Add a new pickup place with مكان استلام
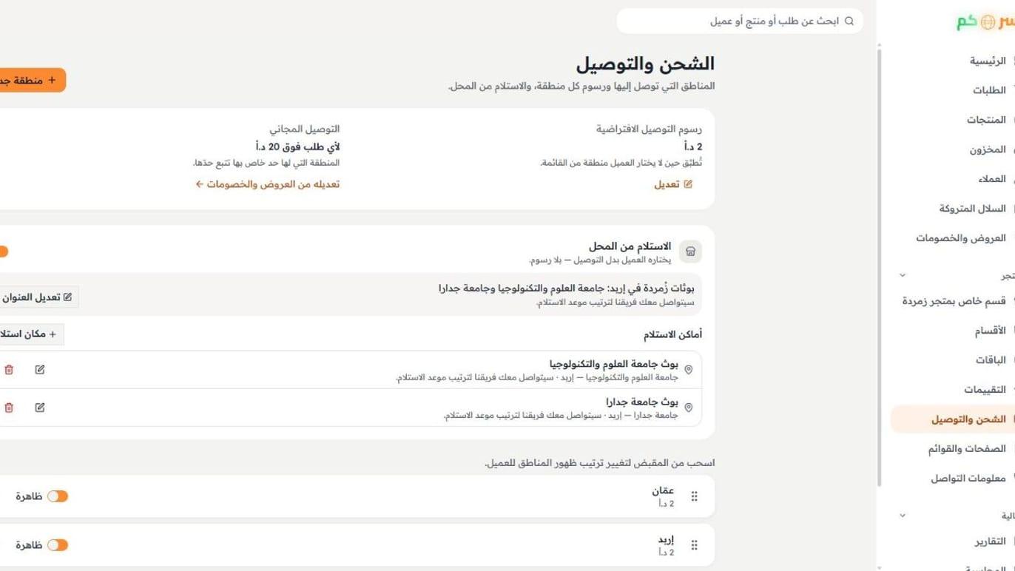This screenshot has width=1015, height=571. (x=31, y=334)
